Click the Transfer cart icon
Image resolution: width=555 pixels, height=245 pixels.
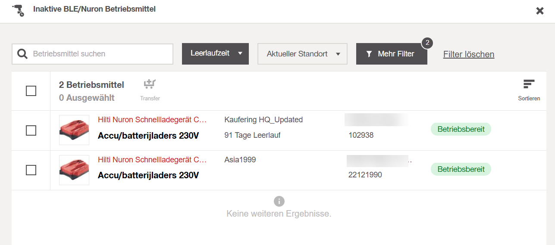pyautogui.click(x=150, y=84)
